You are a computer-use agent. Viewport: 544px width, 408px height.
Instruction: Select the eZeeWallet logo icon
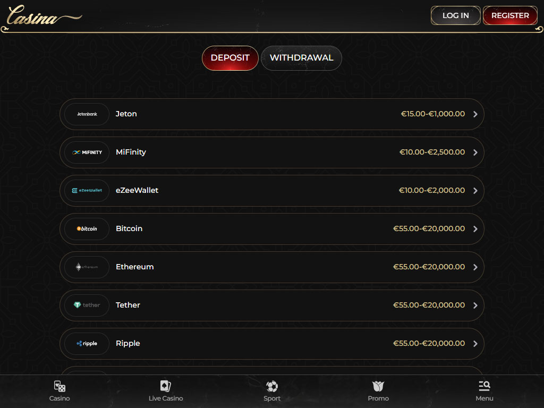[x=87, y=191]
